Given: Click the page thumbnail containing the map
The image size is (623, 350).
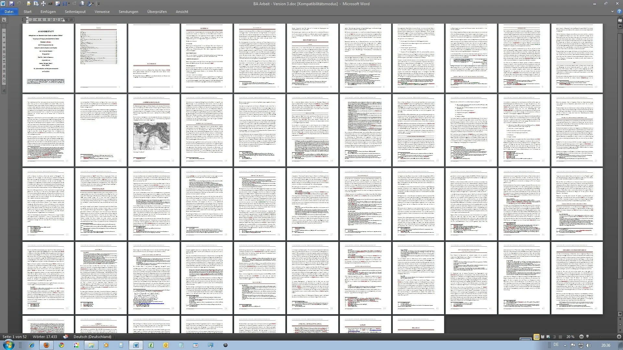Looking at the screenshot, I should (154, 130).
